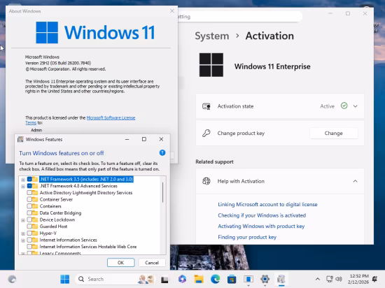Check Internet Information Services checkbox
This screenshot has height=288, width=385.
pos(29,240)
